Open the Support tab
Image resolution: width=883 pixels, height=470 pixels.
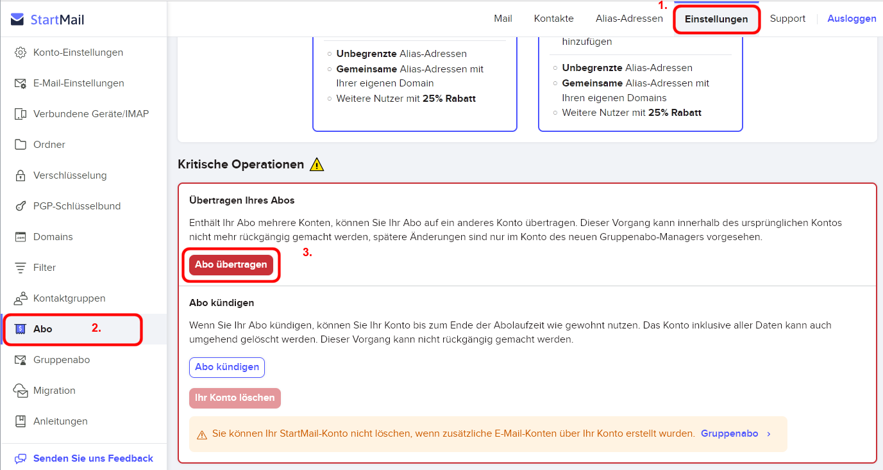click(787, 19)
